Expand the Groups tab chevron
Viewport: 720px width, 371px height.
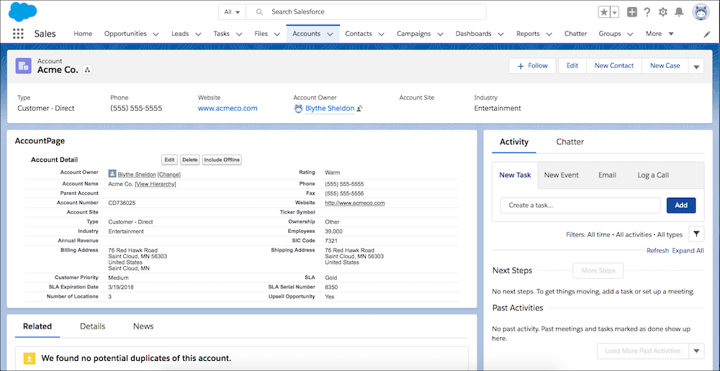pos(630,34)
